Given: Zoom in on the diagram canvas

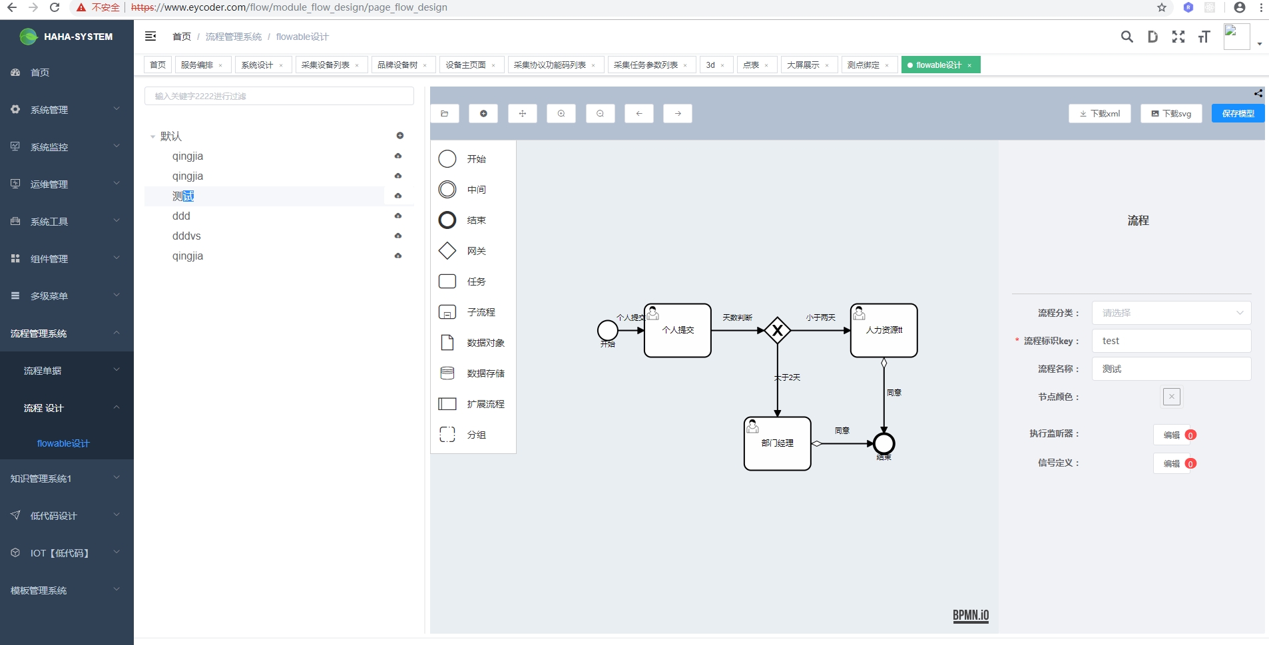Looking at the screenshot, I should pos(561,114).
